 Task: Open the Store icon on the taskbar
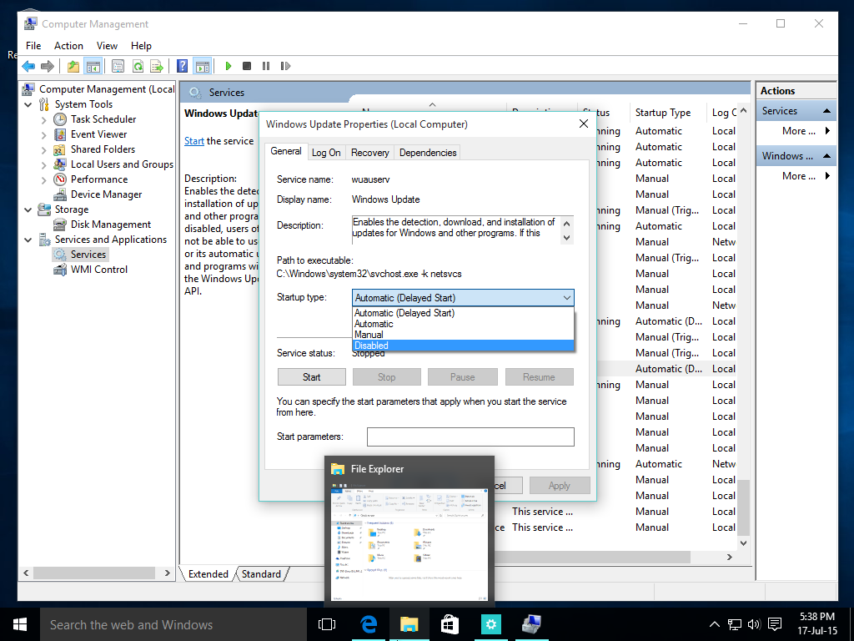[x=450, y=624]
